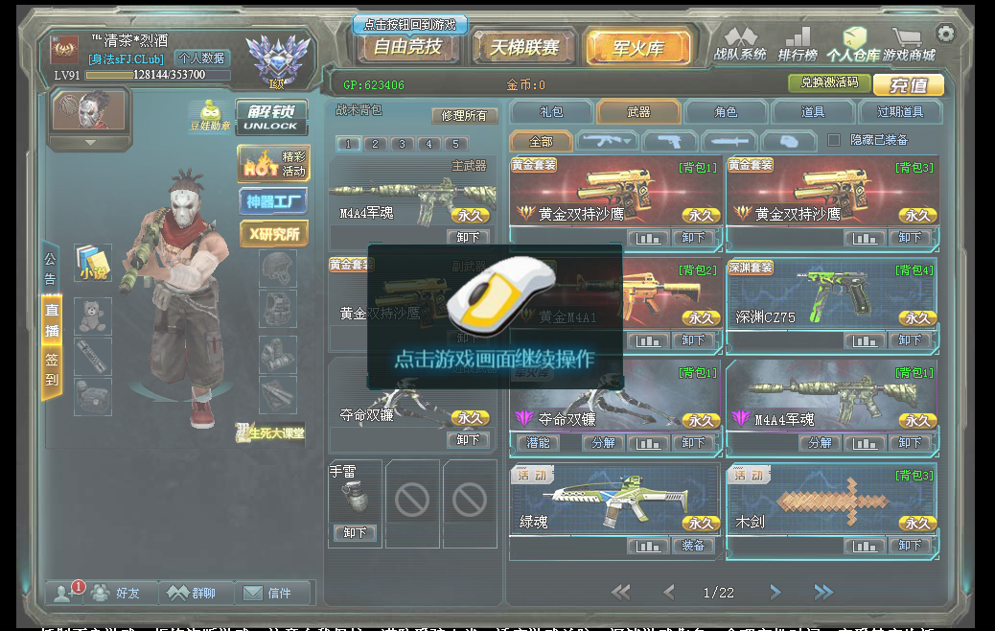Click 点击按钮回到游戏 return button

410,24
